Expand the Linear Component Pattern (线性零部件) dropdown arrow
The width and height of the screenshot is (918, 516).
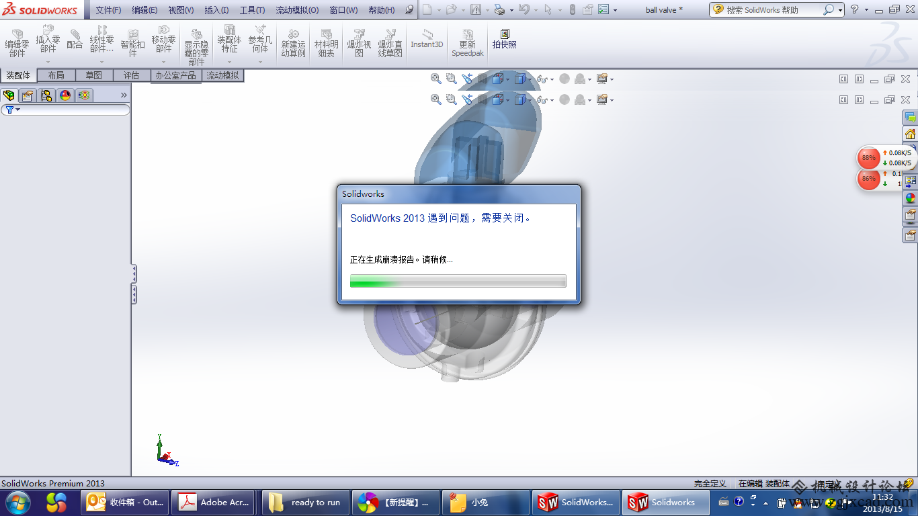(x=102, y=62)
